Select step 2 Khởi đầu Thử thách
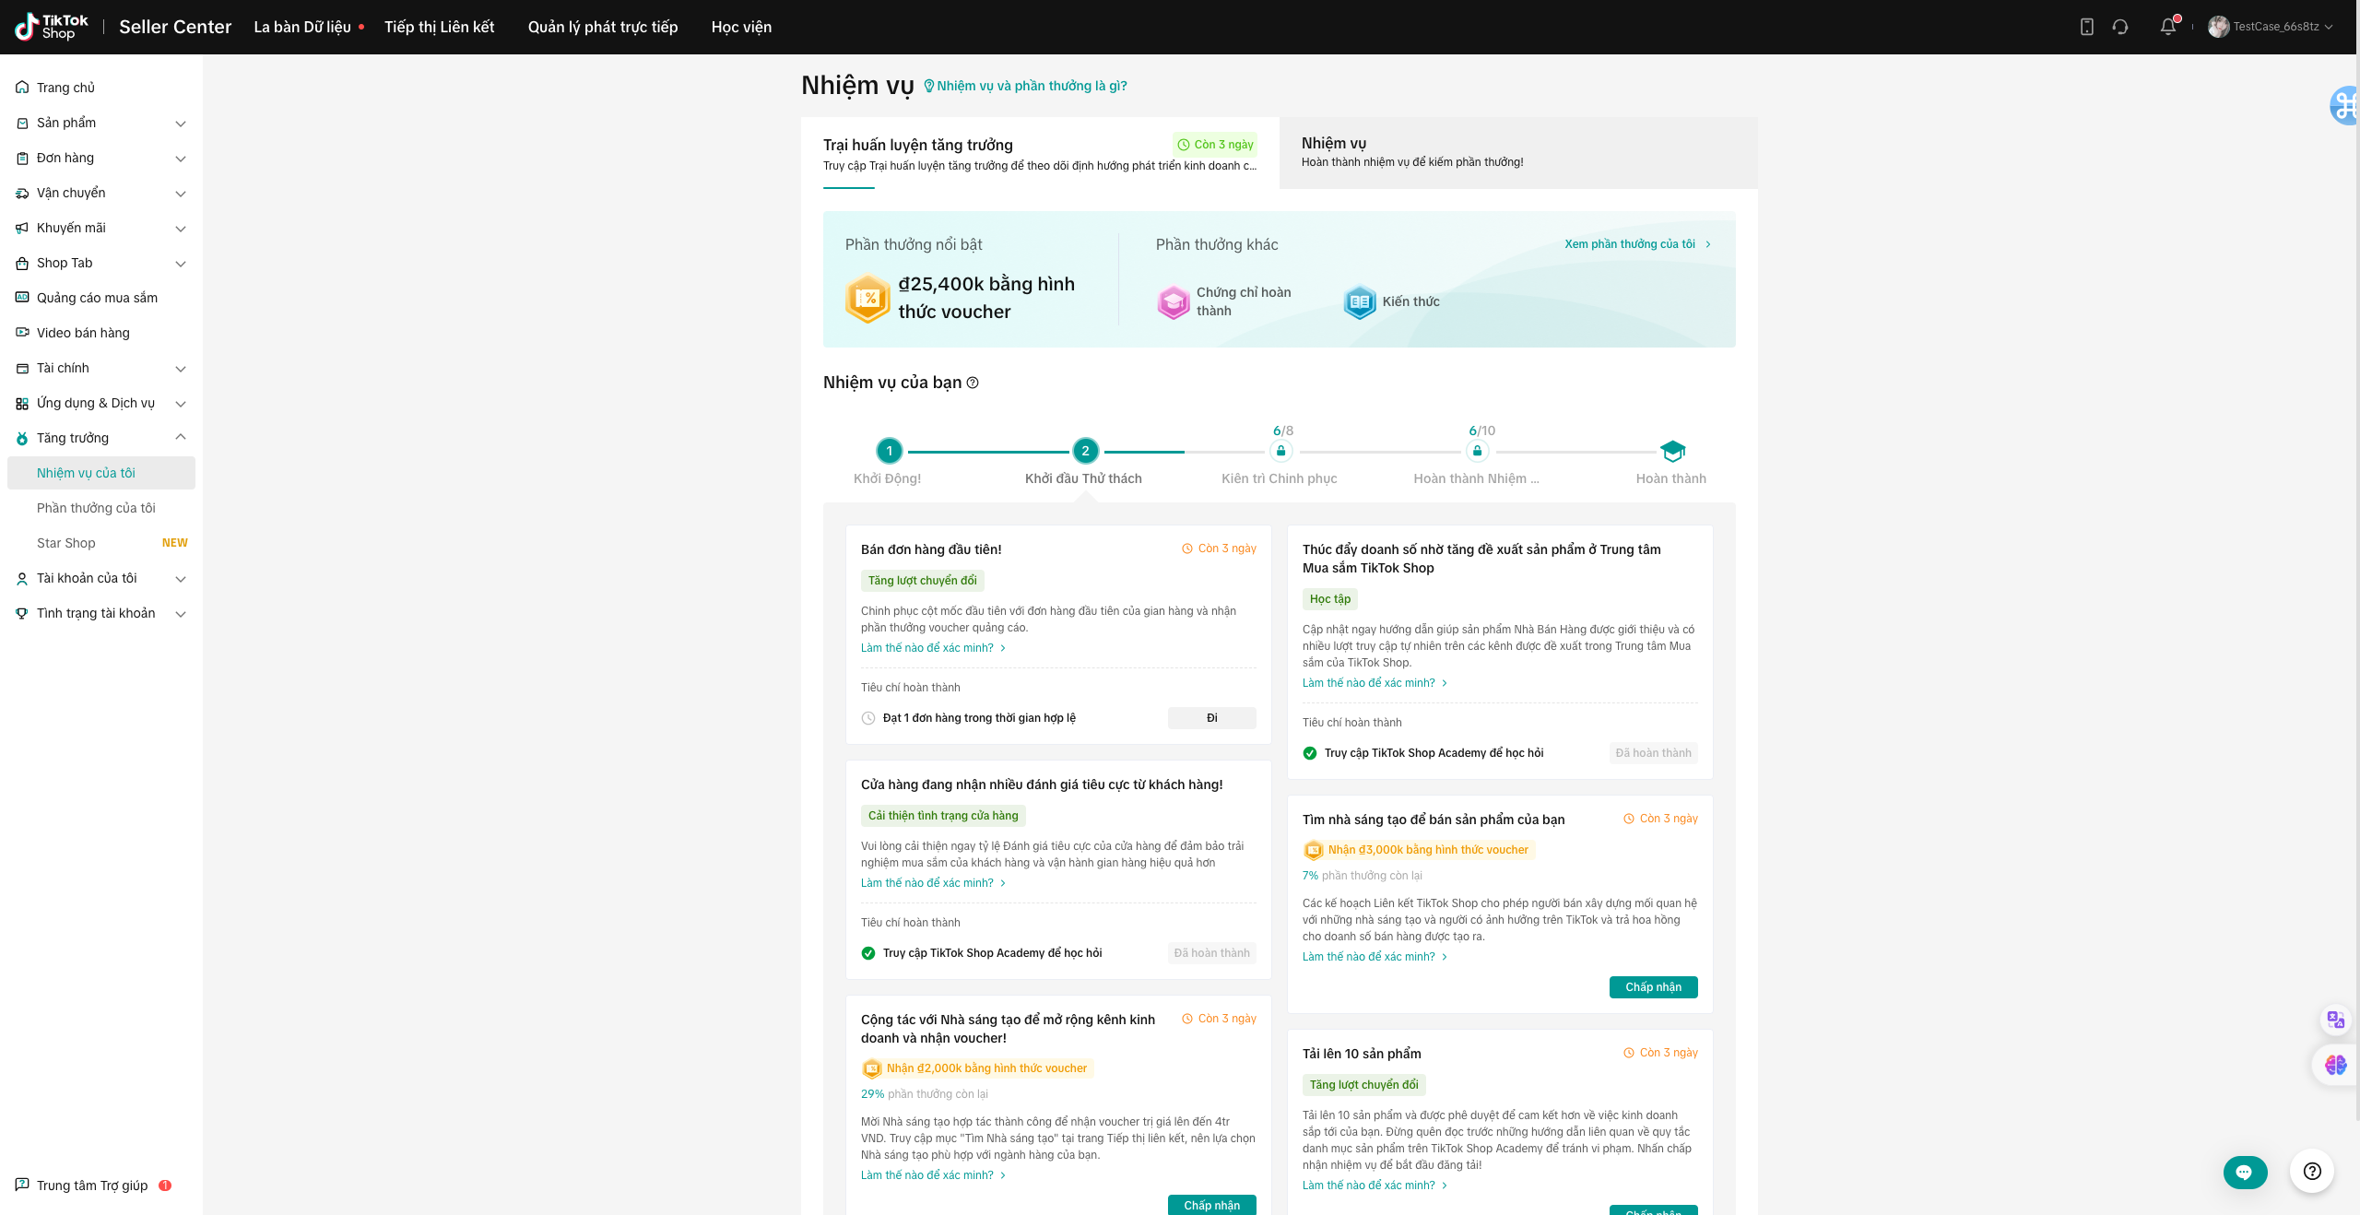Screen dimensions: 2360x1215 pyautogui.click(x=1085, y=451)
